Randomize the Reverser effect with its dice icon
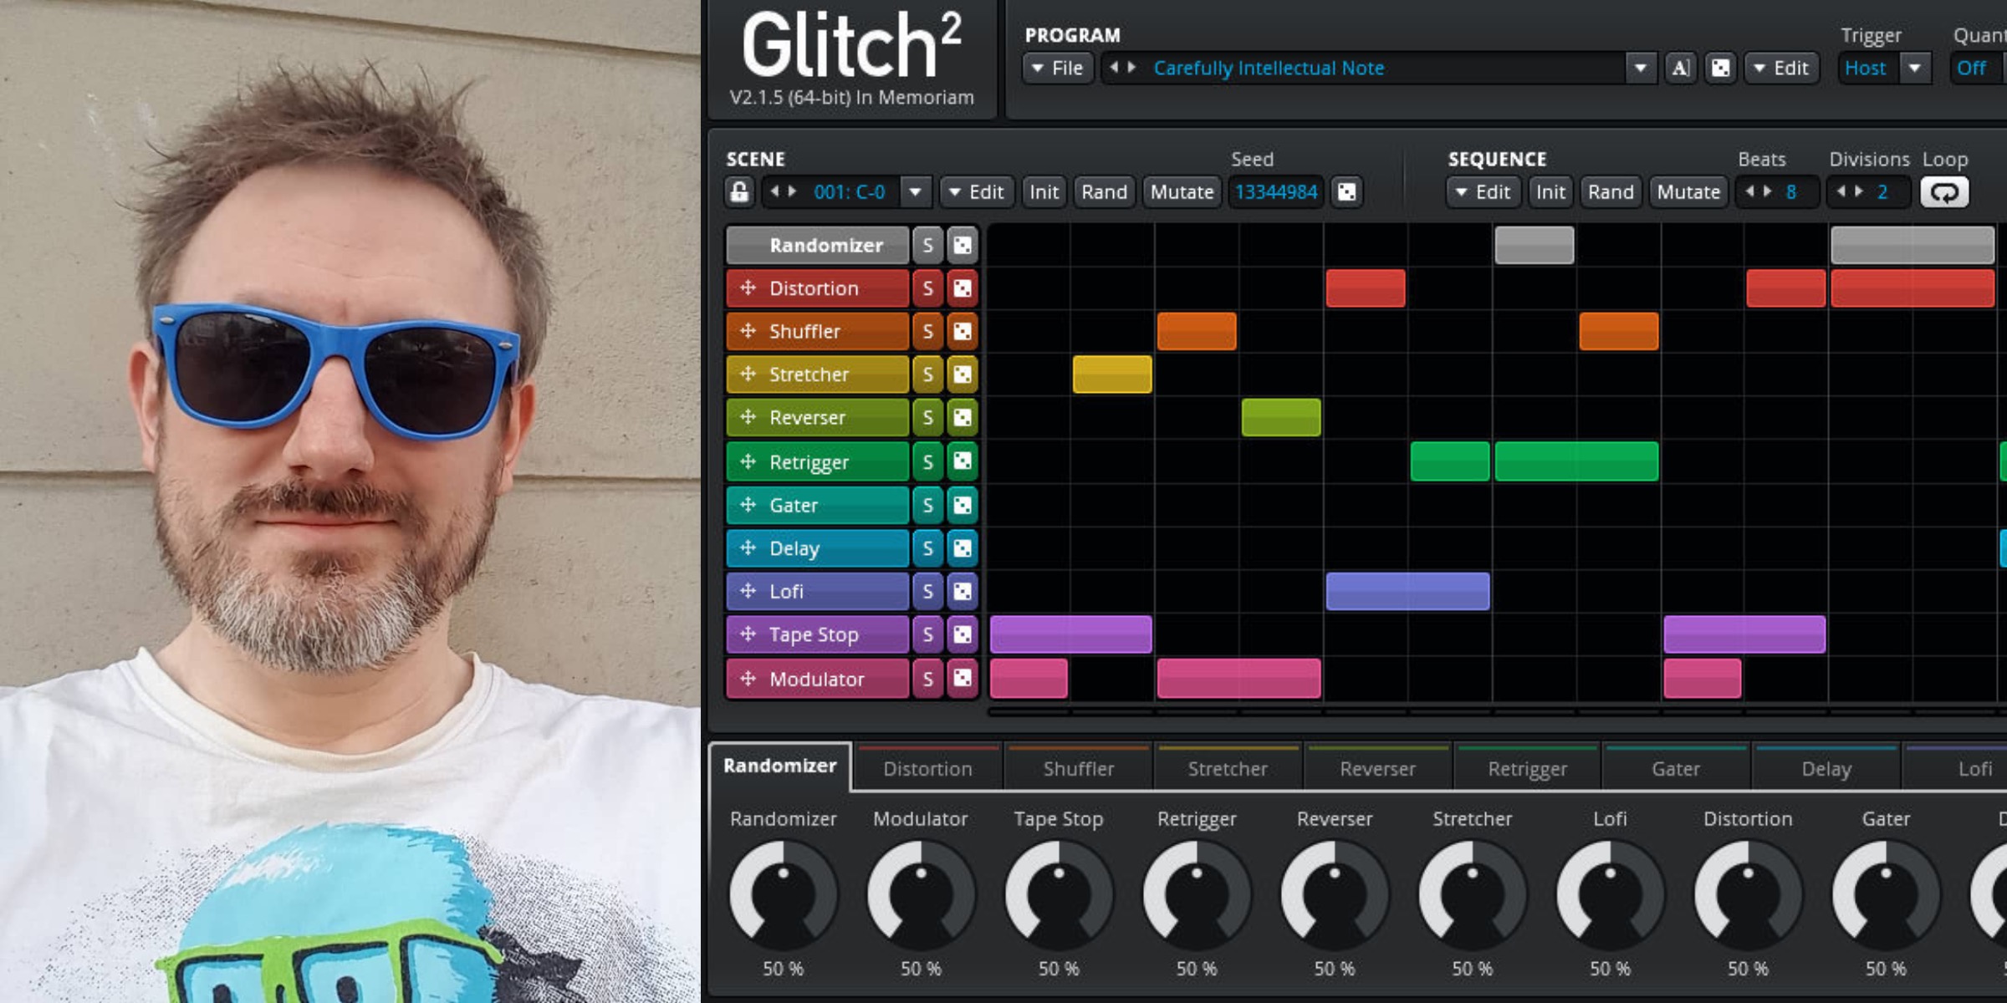The image size is (2007, 1003). 963,418
